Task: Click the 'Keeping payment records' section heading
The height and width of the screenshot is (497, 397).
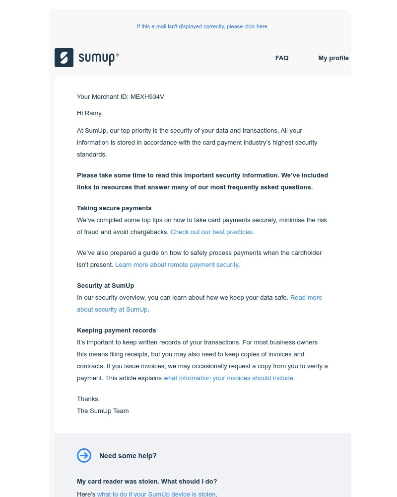Action: [x=116, y=331]
